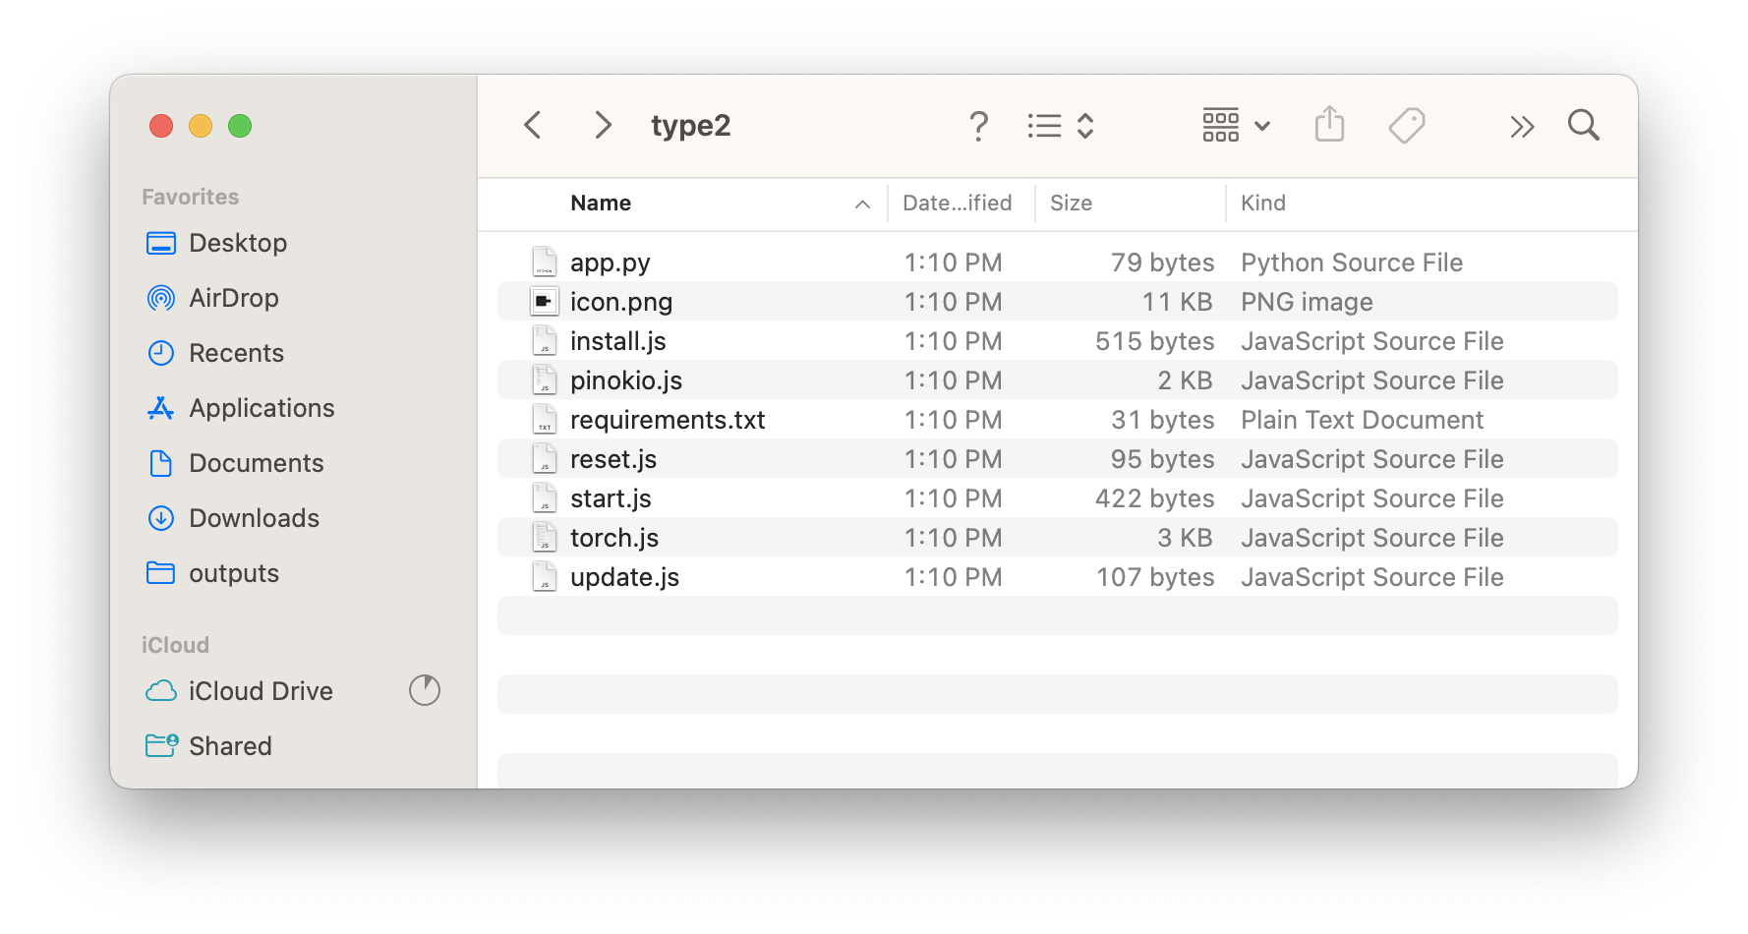Sort files by Size column

(1071, 204)
